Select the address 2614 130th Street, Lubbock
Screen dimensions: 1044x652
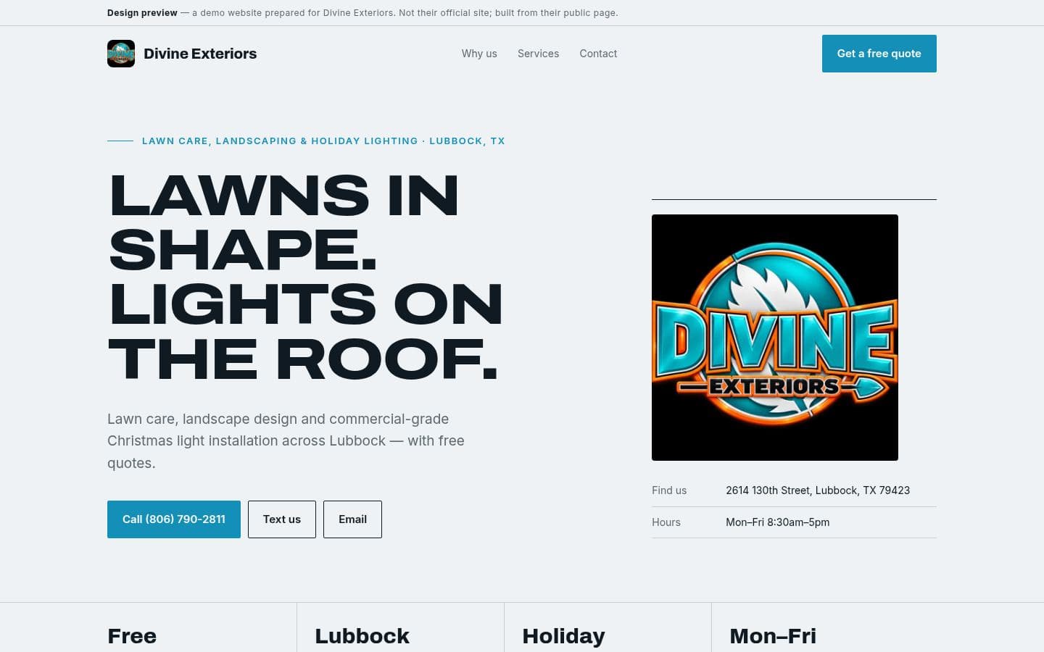(818, 490)
